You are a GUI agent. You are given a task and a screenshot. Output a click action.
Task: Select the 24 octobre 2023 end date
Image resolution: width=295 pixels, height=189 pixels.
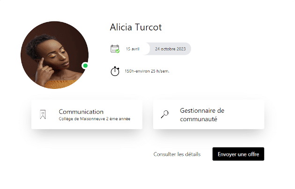170,49
